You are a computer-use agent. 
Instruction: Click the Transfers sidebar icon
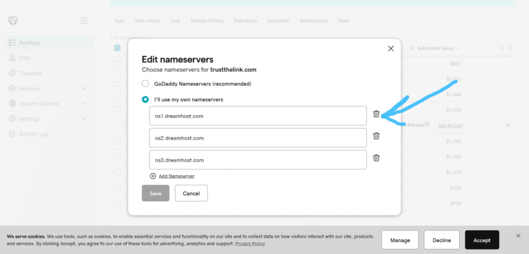tap(12, 73)
